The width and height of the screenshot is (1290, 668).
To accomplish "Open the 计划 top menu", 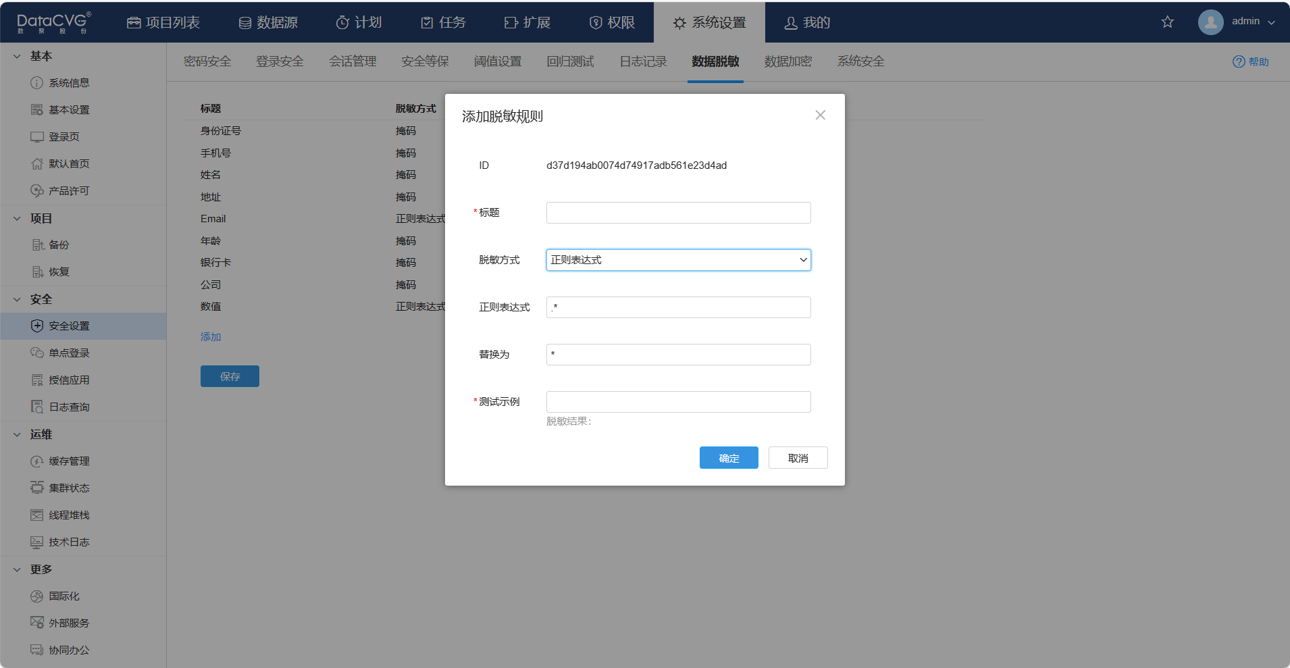I will (359, 22).
